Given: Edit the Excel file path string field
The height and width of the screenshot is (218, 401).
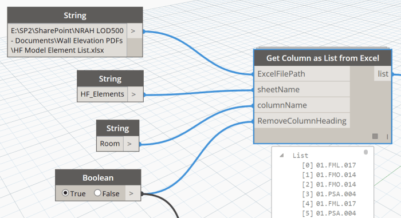Looking at the screenshot, I should (67, 40).
